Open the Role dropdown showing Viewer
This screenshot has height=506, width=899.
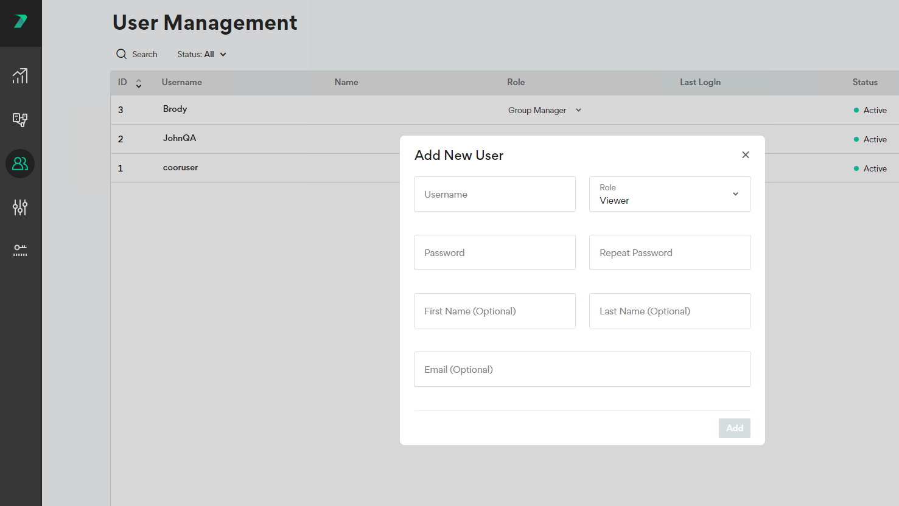click(x=670, y=194)
